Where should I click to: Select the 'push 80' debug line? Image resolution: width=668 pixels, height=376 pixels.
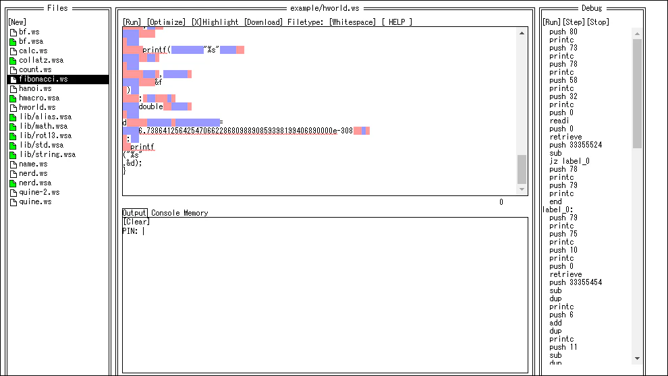click(x=563, y=32)
